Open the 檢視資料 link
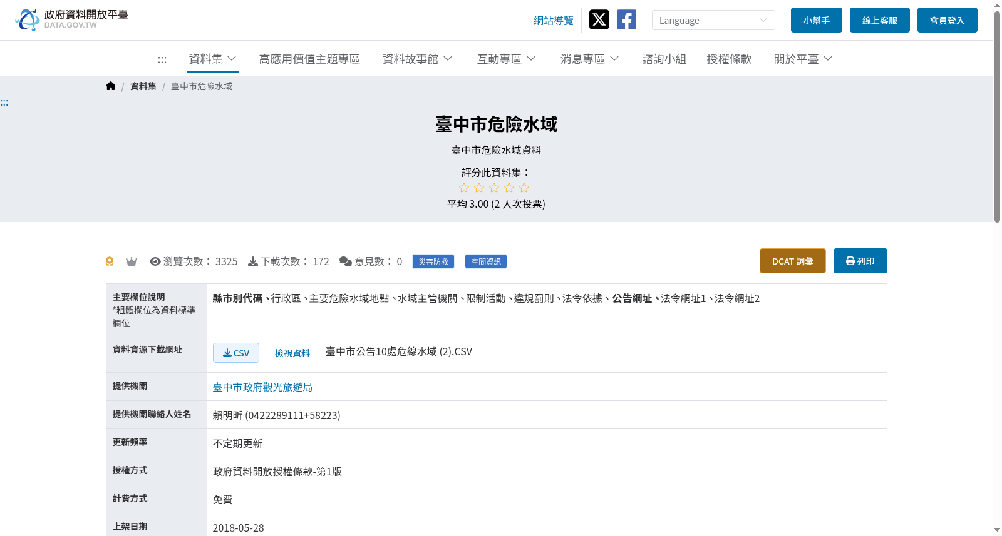Image resolution: width=1002 pixels, height=536 pixels. coord(292,353)
